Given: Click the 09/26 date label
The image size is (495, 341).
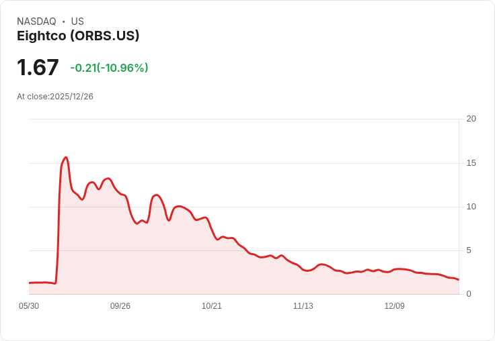Looking at the screenshot, I should [x=120, y=306].
